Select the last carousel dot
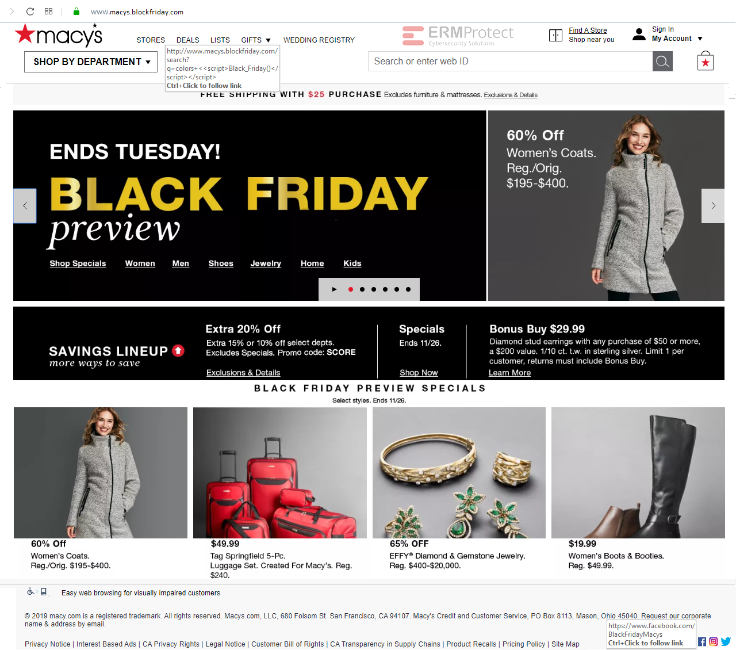 pyautogui.click(x=408, y=289)
